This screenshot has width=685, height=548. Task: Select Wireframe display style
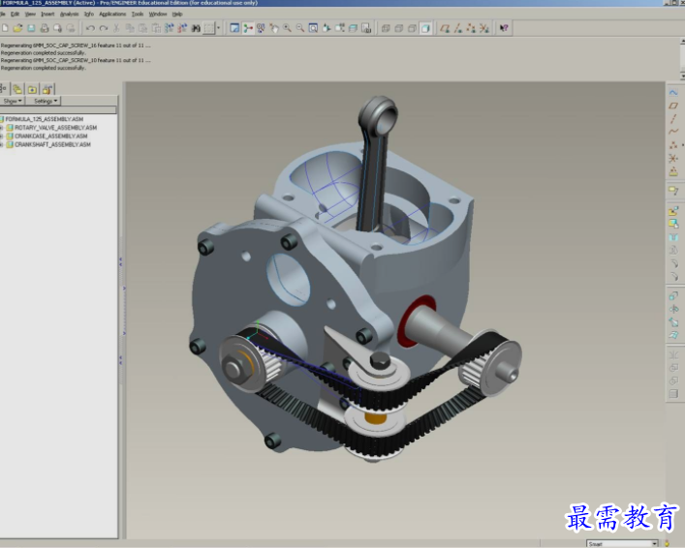point(386,28)
